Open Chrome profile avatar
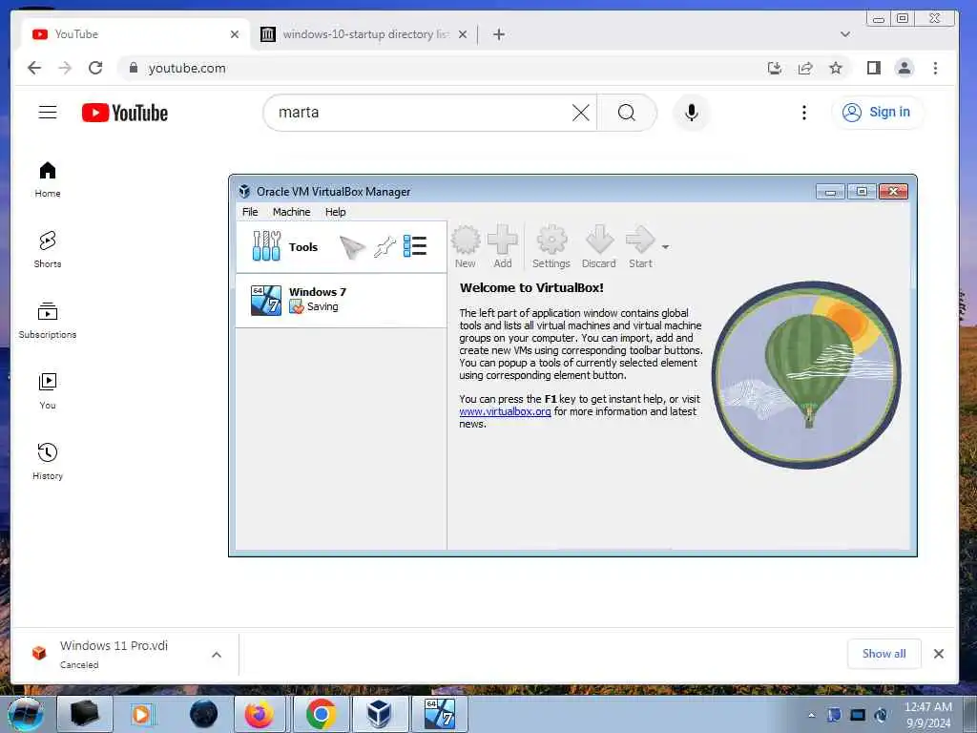The image size is (977, 733). click(904, 68)
